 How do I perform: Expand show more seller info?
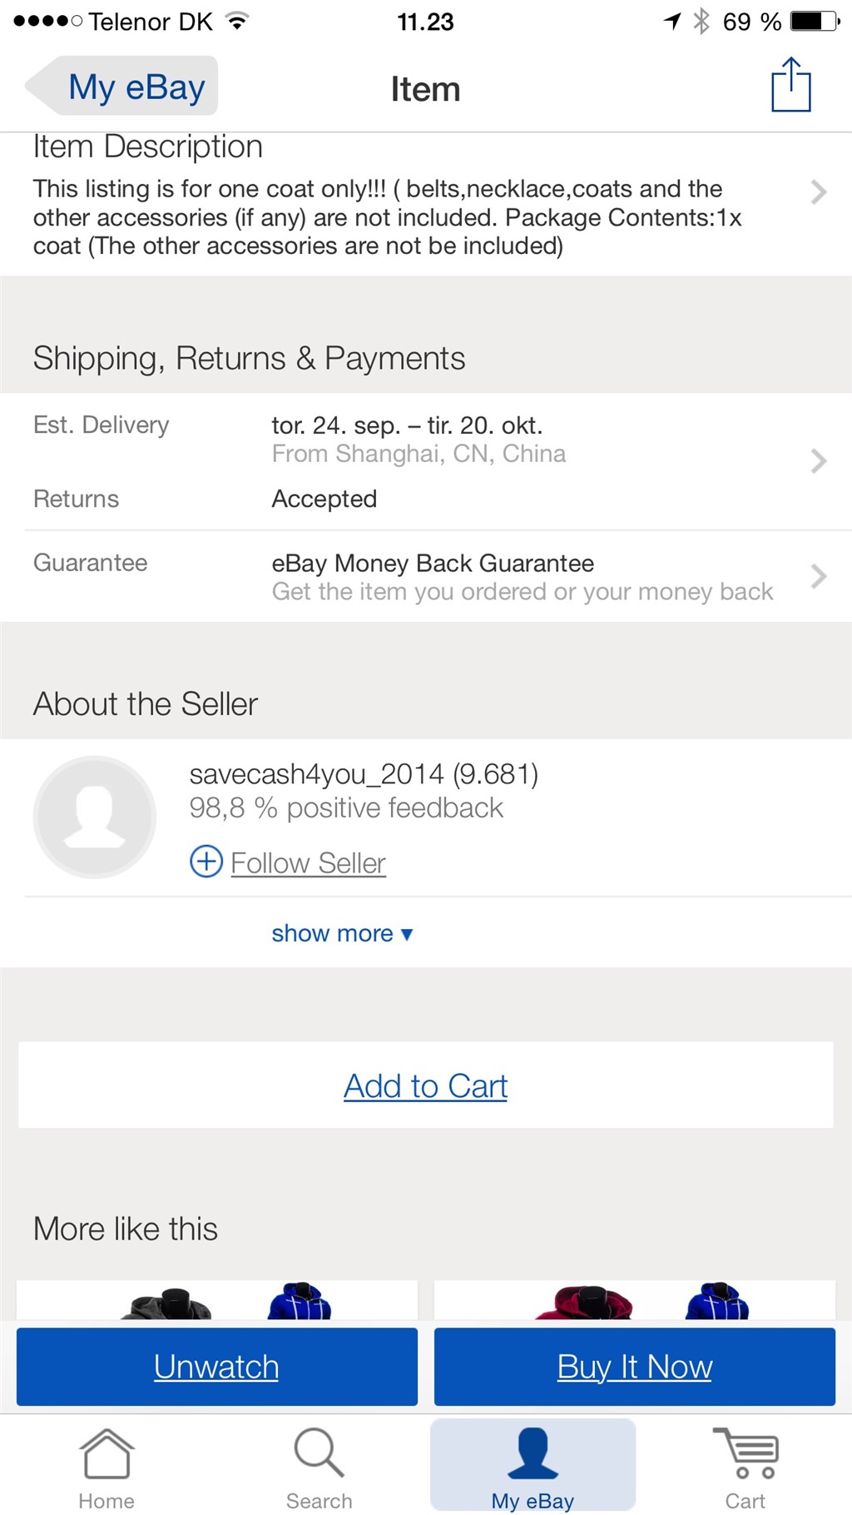pyautogui.click(x=342, y=933)
